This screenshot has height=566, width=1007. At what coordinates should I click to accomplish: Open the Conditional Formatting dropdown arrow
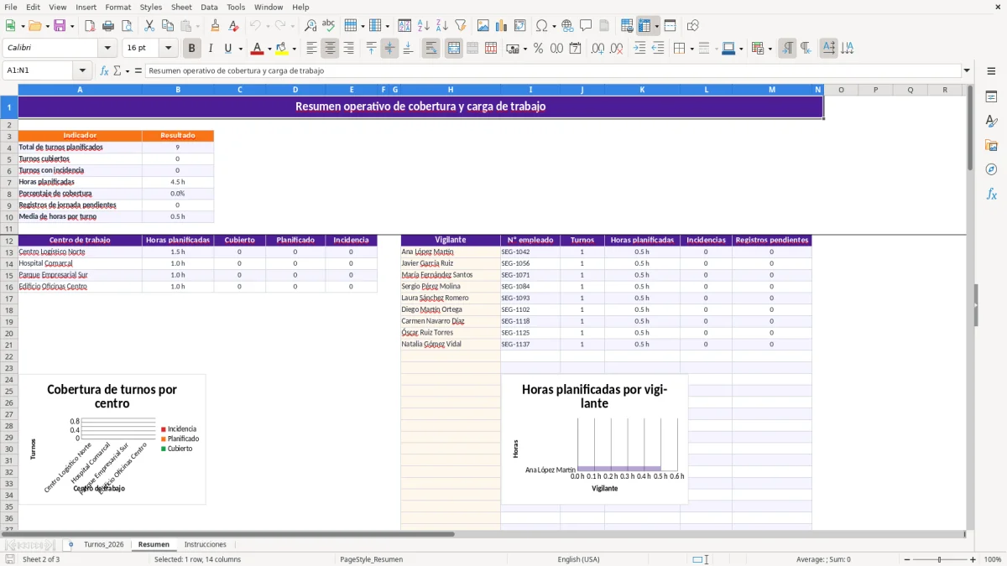tap(770, 49)
